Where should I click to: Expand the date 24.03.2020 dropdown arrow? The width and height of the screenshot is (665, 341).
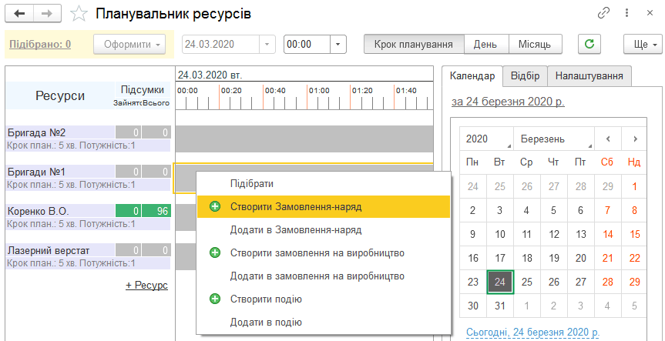point(267,44)
